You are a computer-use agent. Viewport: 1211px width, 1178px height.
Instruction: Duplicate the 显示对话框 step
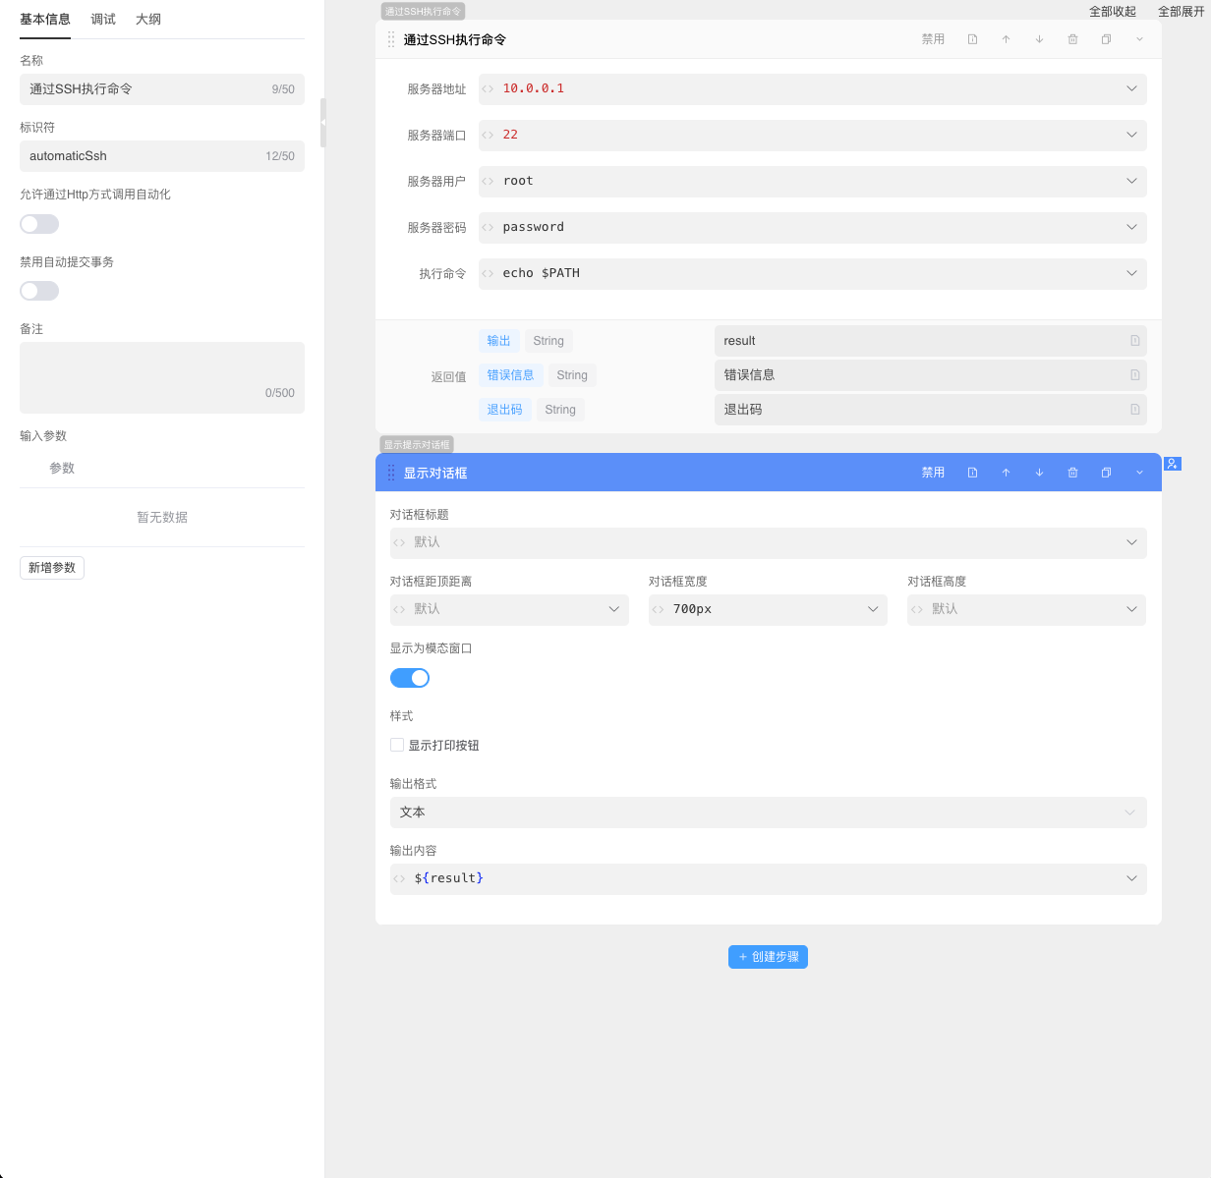(1106, 473)
